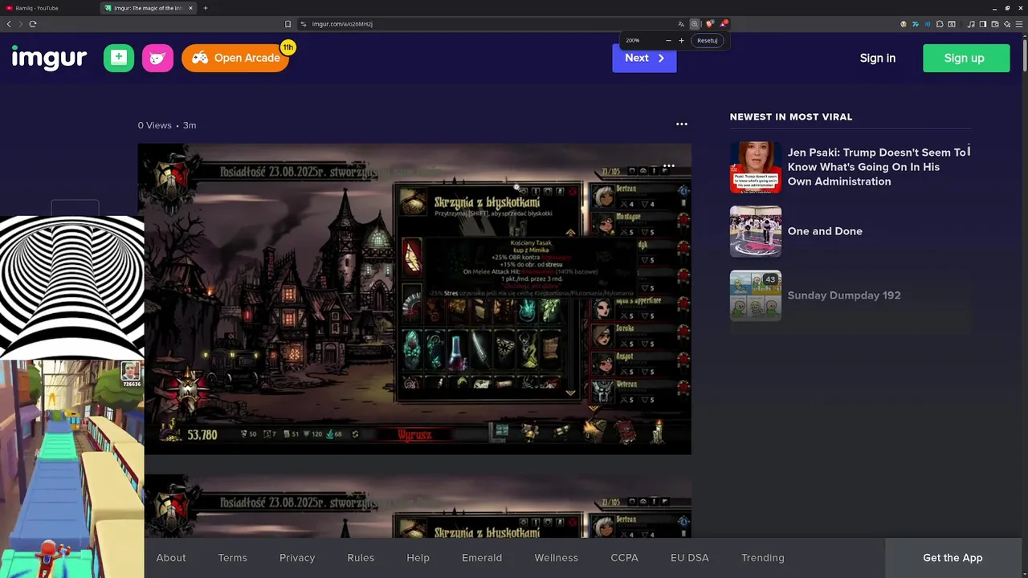The height and width of the screenshot is (578, 1028).
Task: Increase page zoom with plus button
Action: [681, 40]
